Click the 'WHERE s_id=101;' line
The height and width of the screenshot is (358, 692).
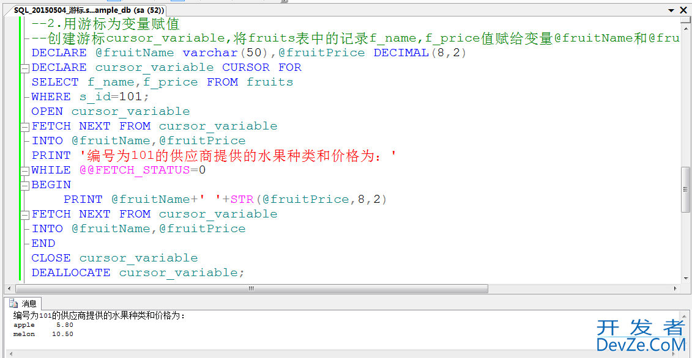(91, 97)
